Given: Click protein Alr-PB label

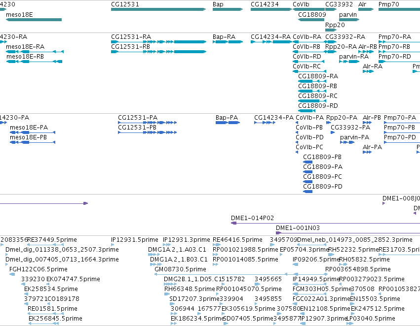Looking at the screenshot, I should [x=372, y=118].
